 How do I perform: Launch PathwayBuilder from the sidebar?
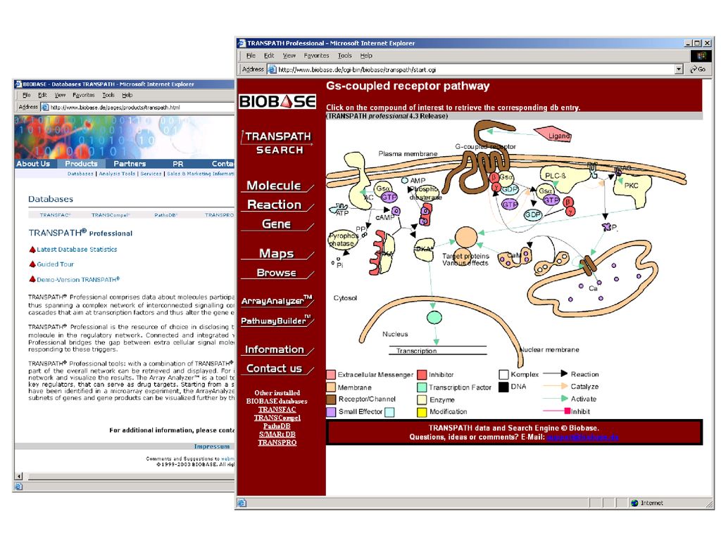pos(277,321)
